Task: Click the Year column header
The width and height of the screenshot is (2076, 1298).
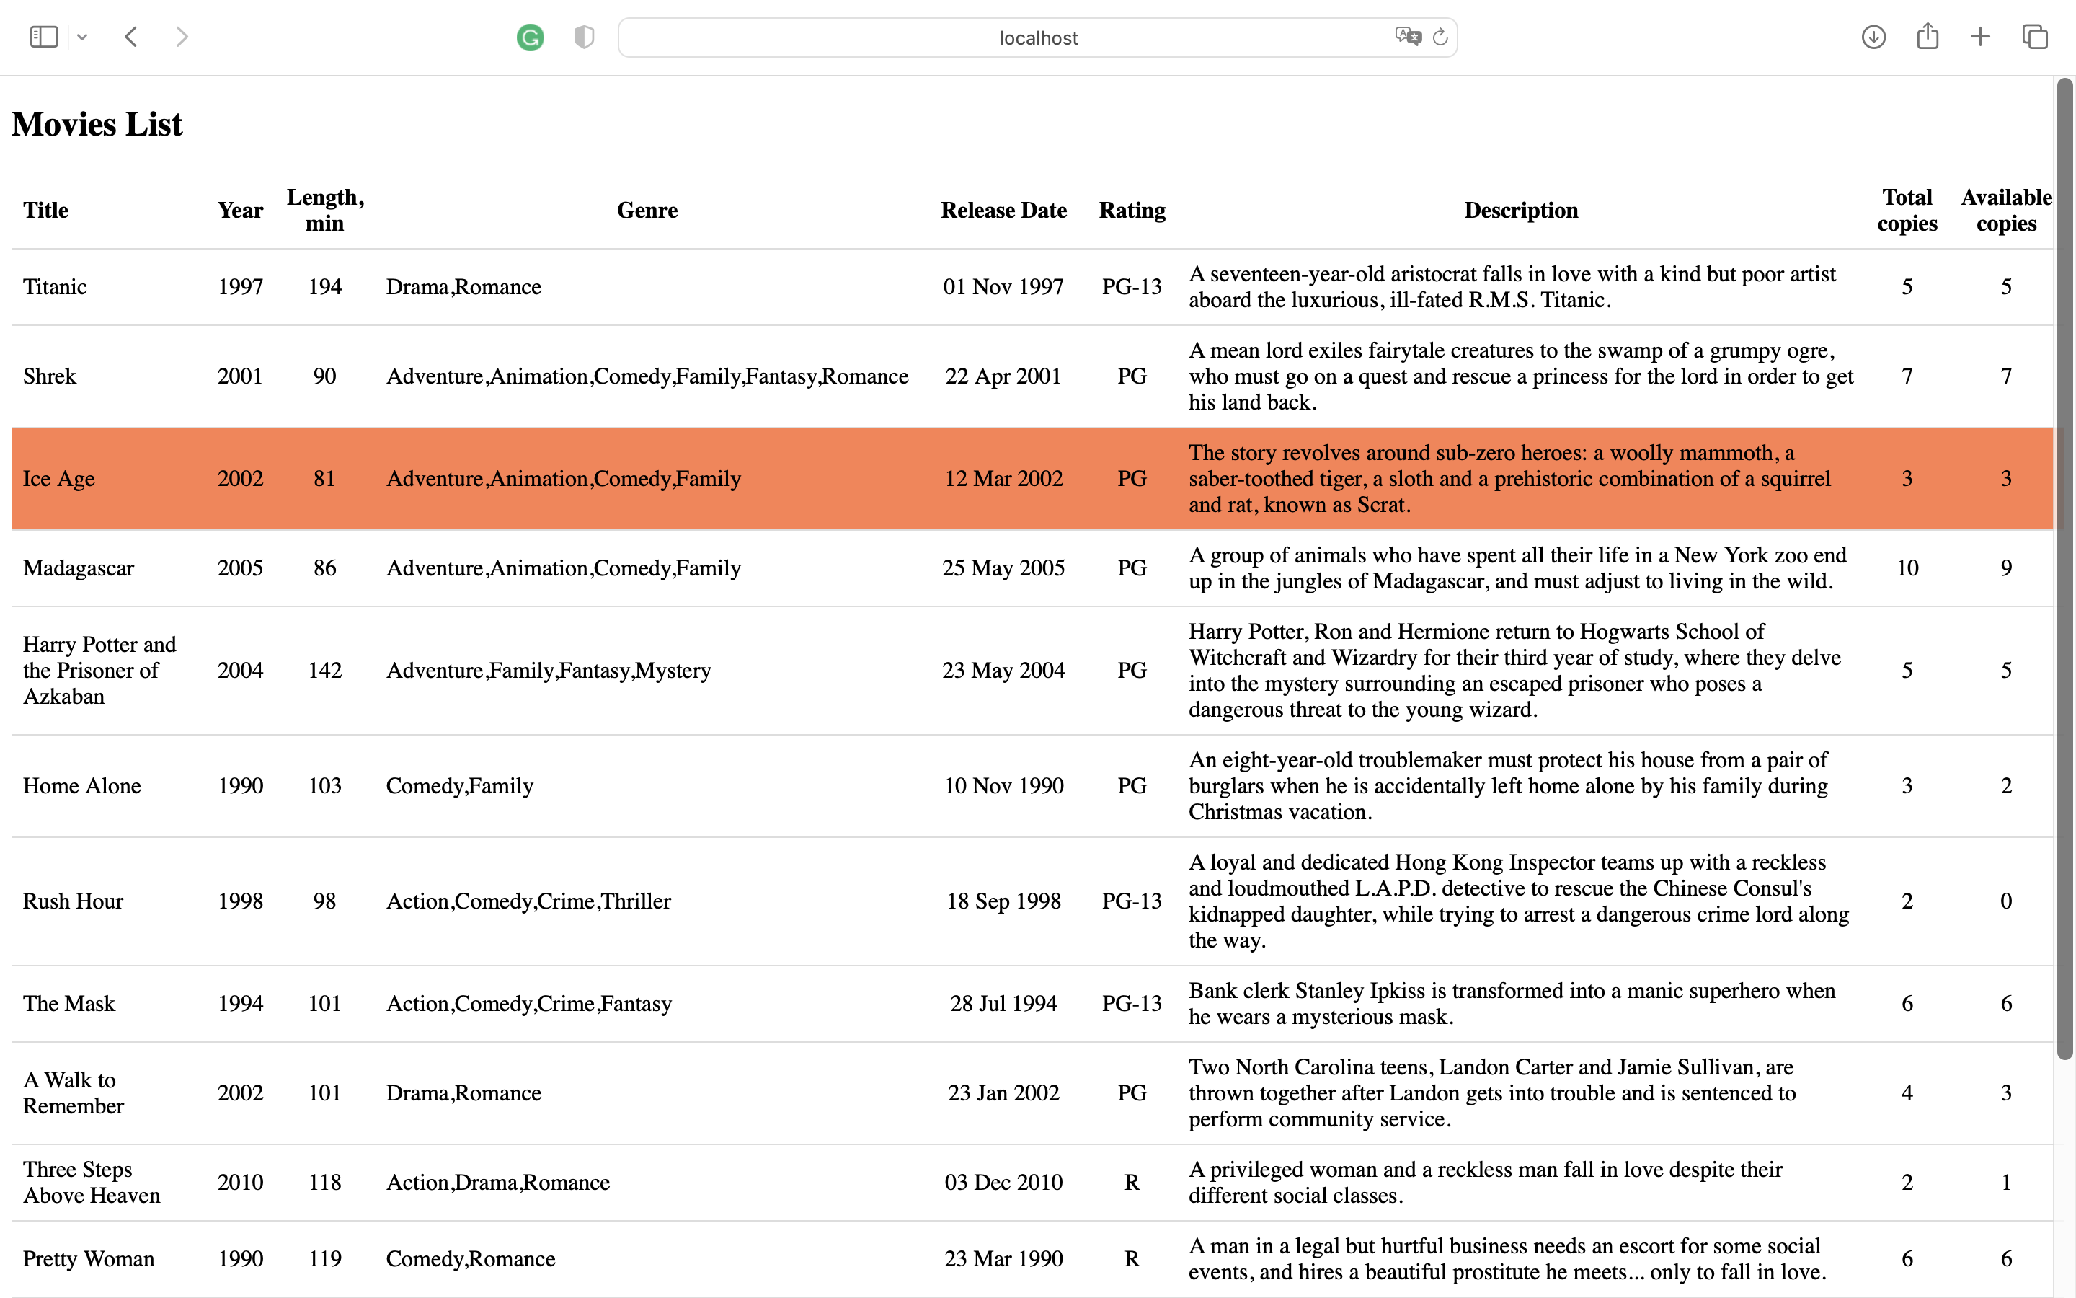Action: [239, 211]
